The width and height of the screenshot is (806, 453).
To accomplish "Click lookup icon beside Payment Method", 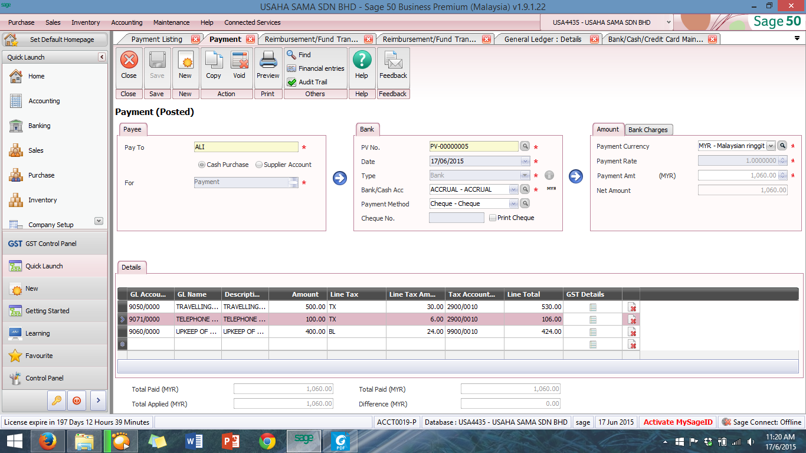I will (x=525, y=203).
